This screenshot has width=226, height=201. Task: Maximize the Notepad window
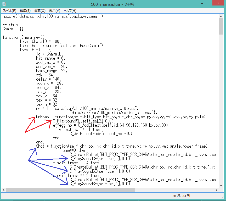(x=209, y=3)
